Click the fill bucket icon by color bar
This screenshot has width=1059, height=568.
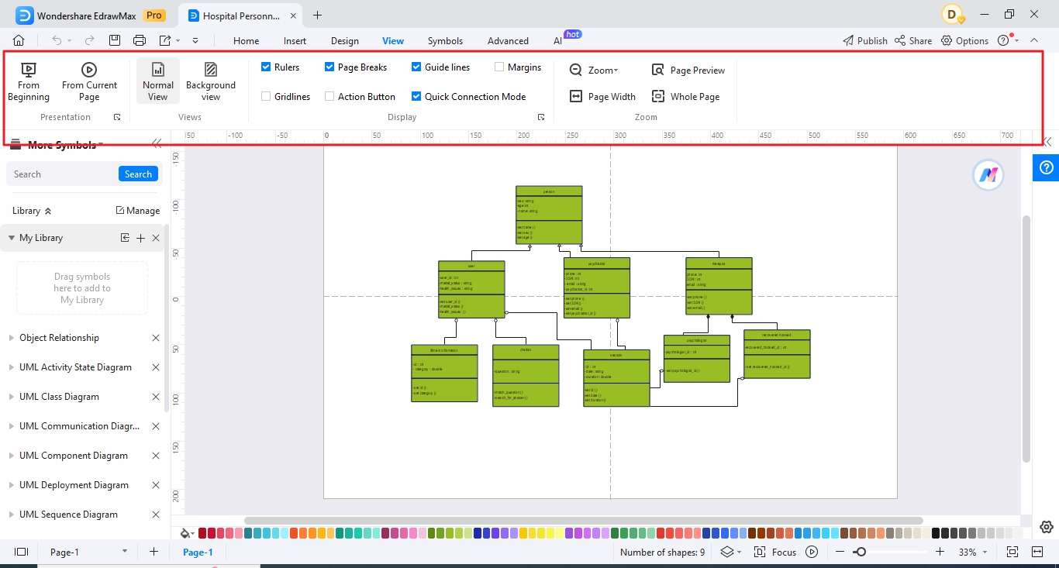(185, 533)
